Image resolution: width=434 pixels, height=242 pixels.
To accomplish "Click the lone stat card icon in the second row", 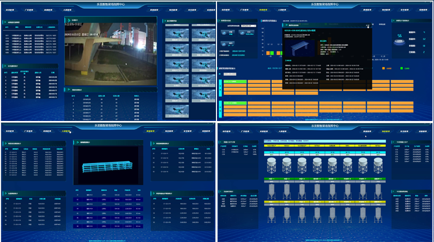I will pyautogui.click(x=224, y=44).
